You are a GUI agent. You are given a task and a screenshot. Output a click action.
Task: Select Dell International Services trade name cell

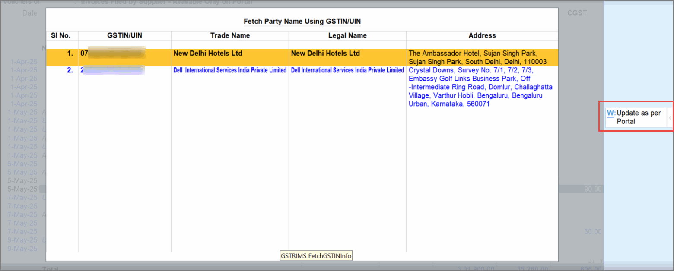coord(230,70)
